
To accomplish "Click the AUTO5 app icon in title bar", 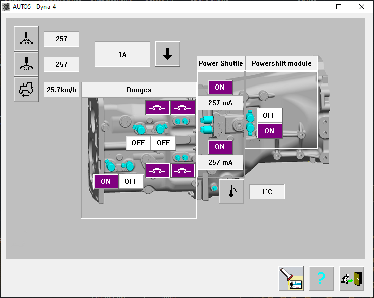I will [6, 7].
